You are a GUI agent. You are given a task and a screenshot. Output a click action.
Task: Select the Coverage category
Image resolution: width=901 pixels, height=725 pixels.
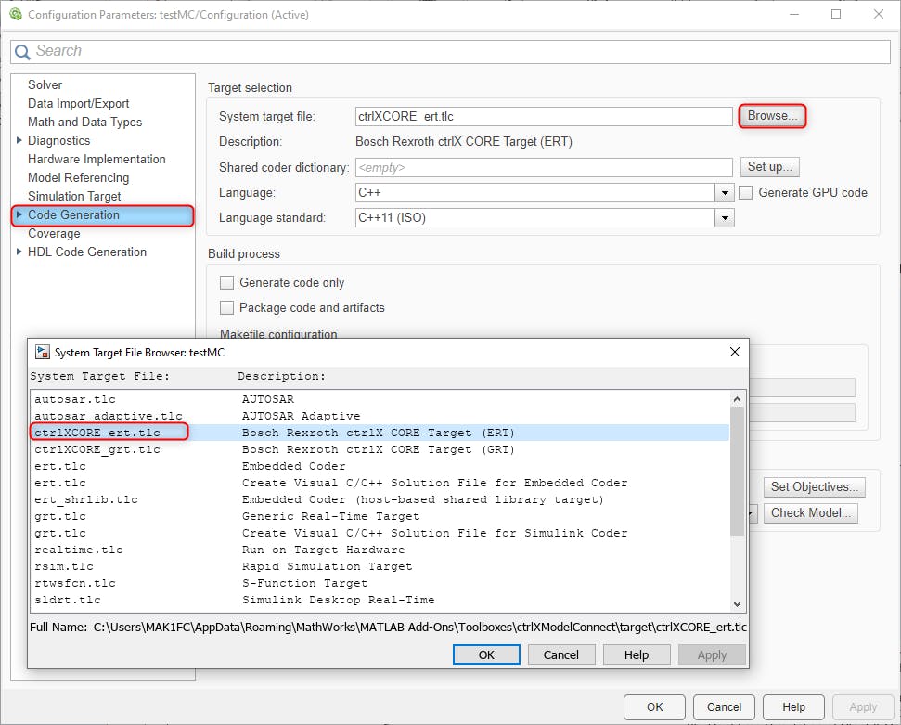tap(54, 233)
